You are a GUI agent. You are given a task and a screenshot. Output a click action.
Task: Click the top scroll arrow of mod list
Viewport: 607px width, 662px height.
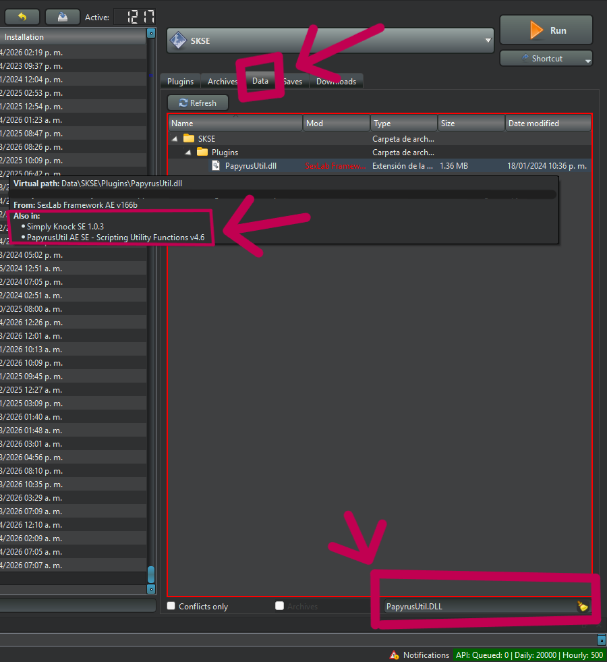(x=151, y=33)
